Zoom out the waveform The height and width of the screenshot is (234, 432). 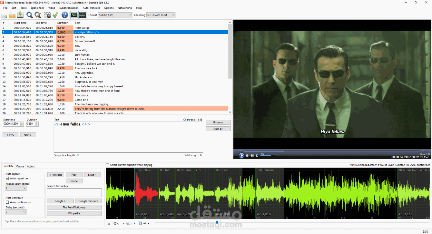tap(108, 223)
